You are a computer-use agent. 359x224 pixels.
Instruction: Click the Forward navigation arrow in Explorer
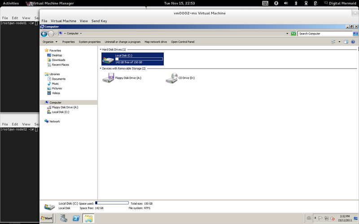point(51,34)
